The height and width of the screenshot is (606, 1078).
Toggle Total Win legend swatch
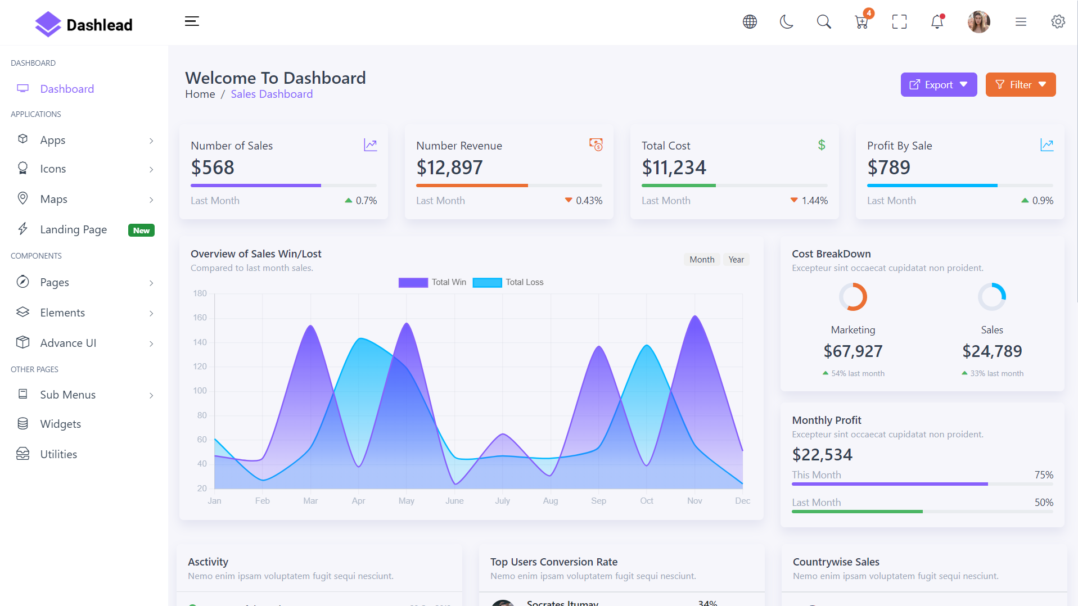pyautogui.click(x=413, y=282)
